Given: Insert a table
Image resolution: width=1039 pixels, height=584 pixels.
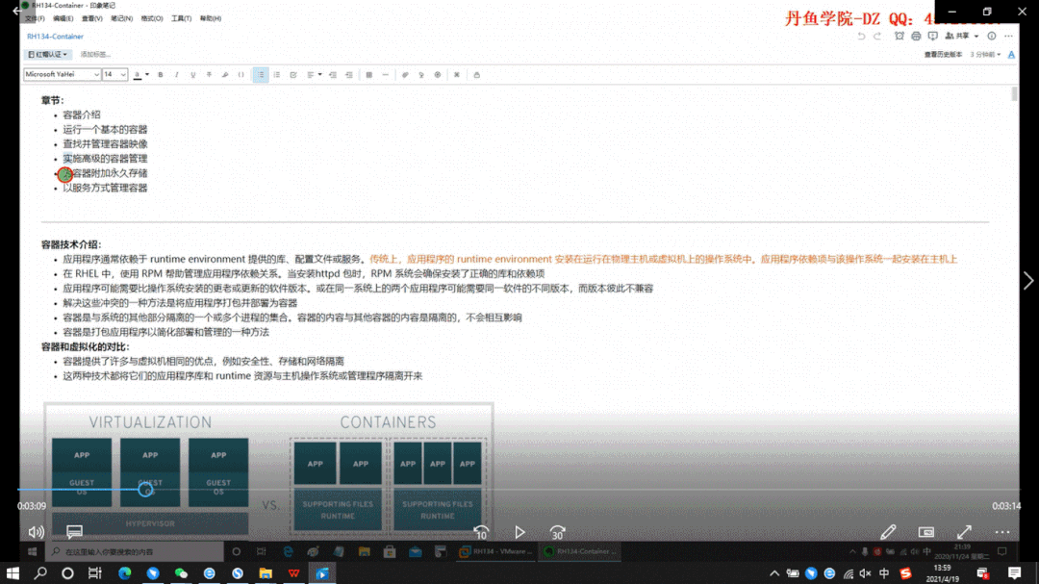Looking at the screenshot, I should (369, 75).
